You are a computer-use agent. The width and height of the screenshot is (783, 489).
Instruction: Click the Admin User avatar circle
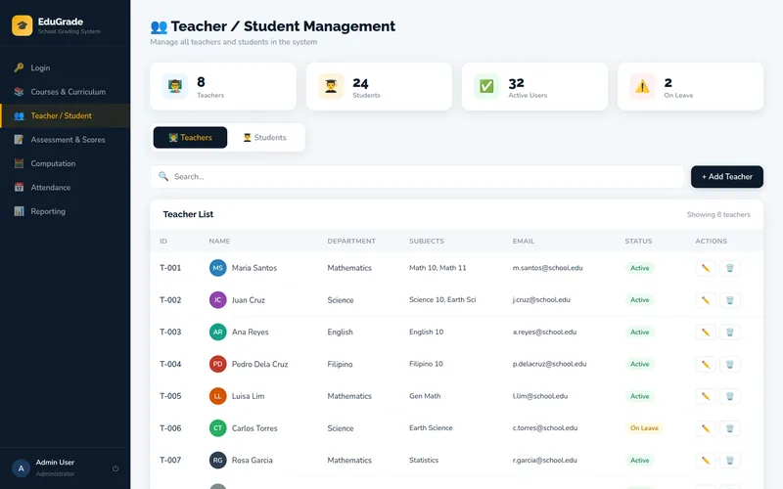click(21, 468)
